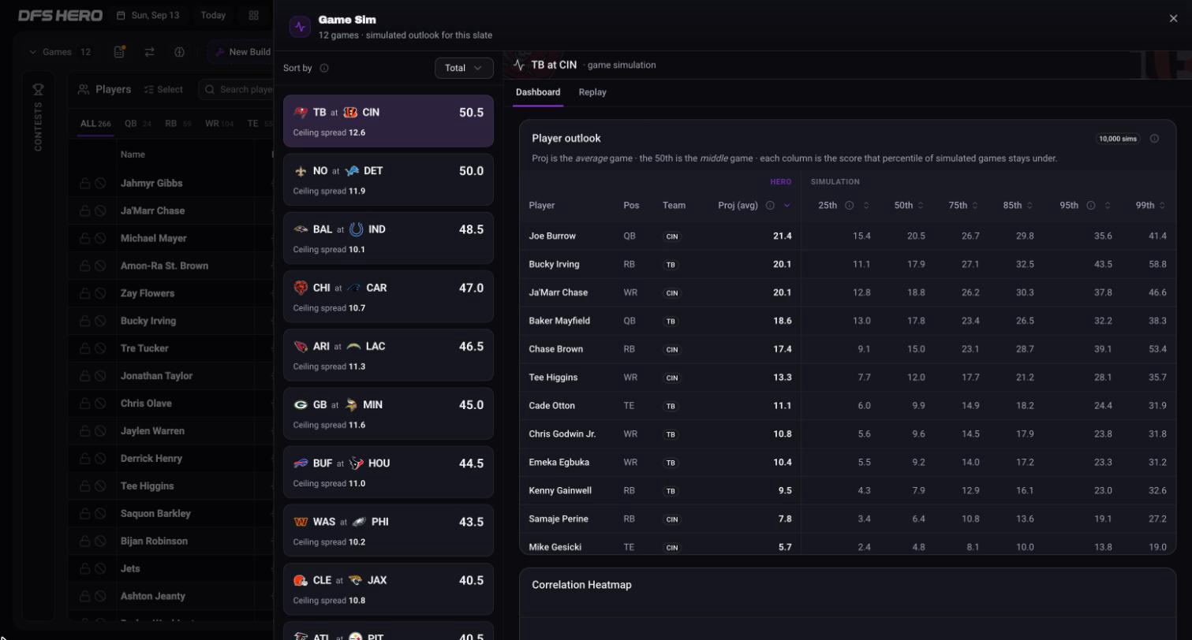
Task: Click the swap arrows icon
Action: (149, 52)
